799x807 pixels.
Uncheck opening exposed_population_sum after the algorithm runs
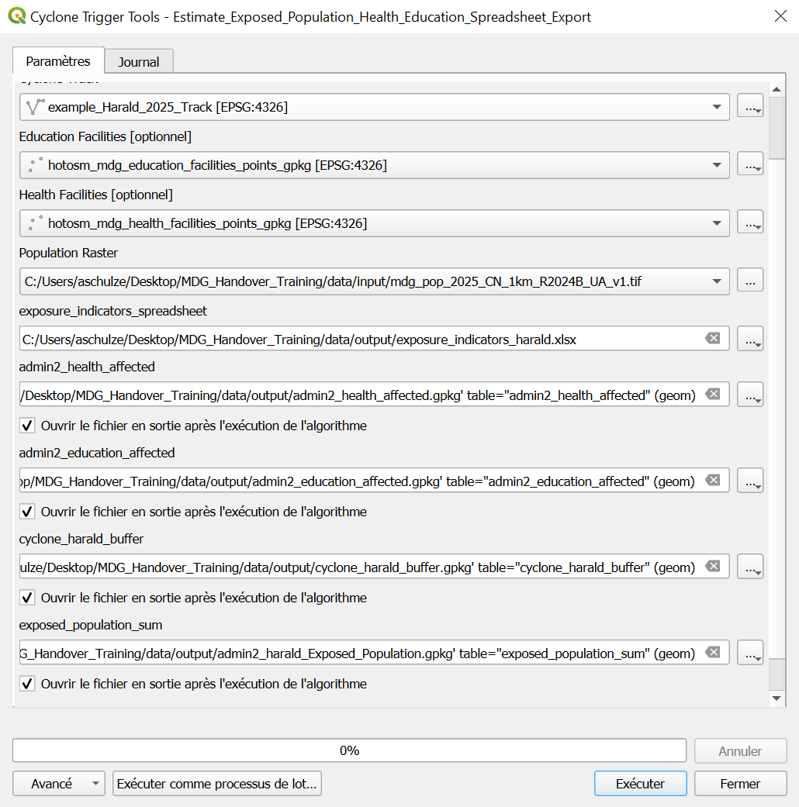point(26,683)
